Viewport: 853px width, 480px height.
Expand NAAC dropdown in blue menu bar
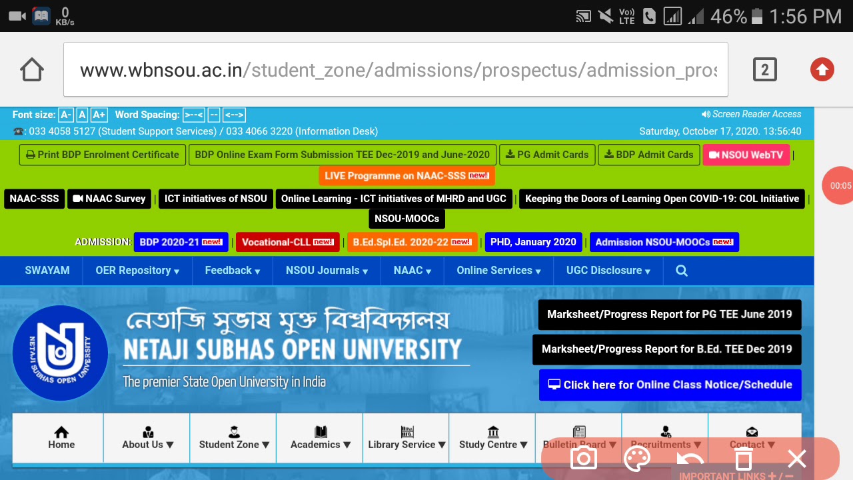coord(413,271)
